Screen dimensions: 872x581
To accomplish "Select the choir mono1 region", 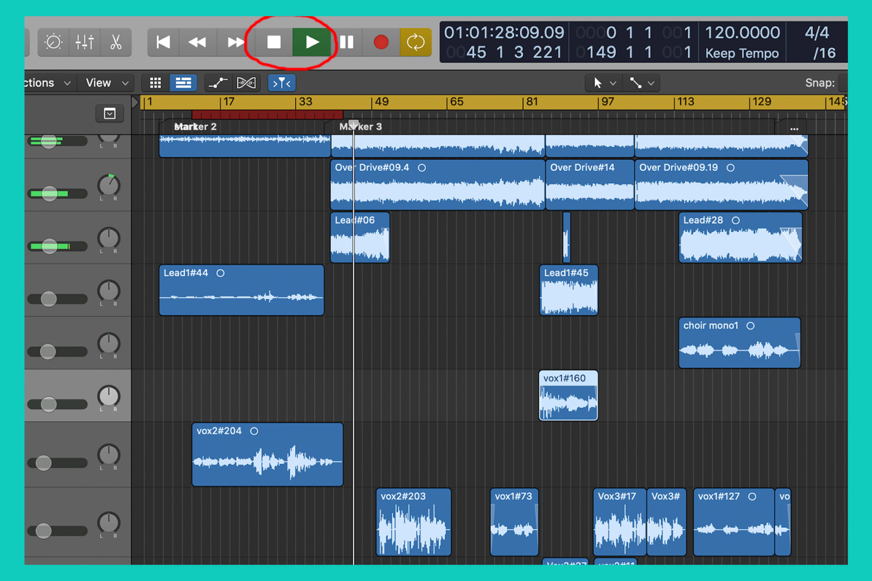I will coord(739,343).
